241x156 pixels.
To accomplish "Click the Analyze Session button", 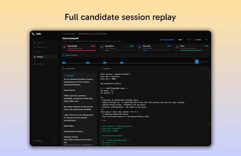I will tap(167, 40).
